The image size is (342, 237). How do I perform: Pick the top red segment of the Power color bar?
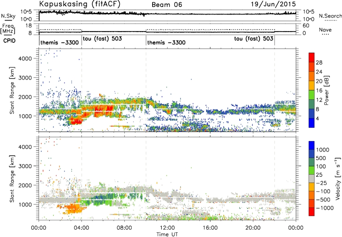click(x=312, y=58)
